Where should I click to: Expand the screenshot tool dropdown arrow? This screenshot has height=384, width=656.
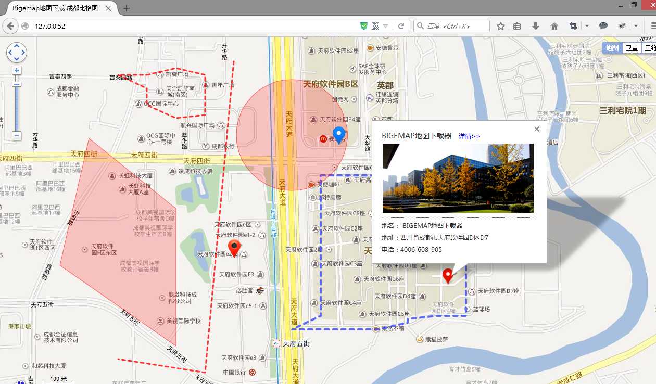pos(587,26)
